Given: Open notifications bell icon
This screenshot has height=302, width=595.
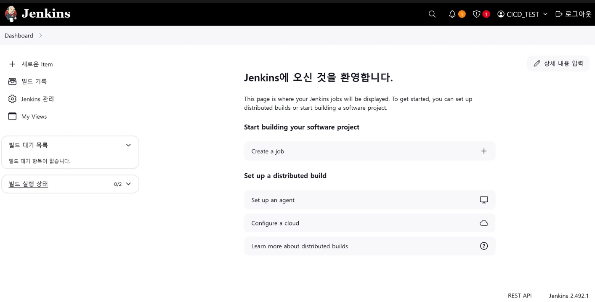Looking at the screenshot, I should click(x=452, y=14).
